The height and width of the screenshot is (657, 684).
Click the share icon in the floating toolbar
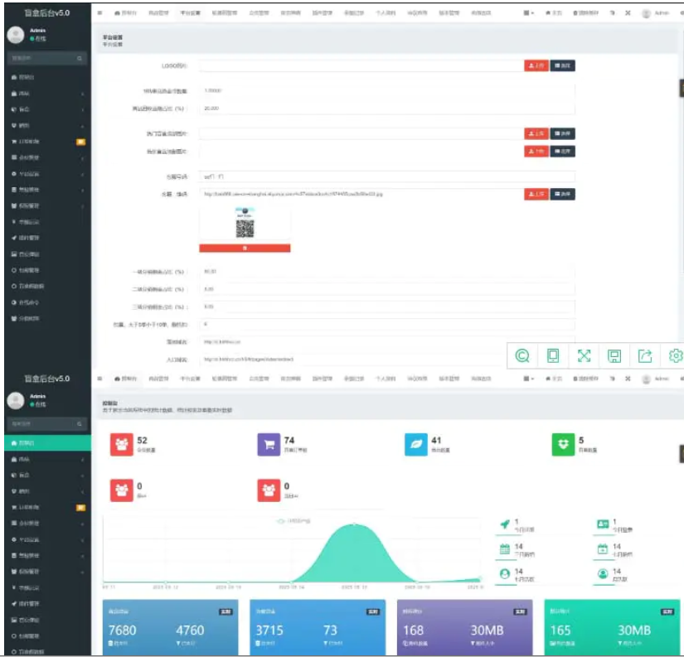tap(645, 355)
